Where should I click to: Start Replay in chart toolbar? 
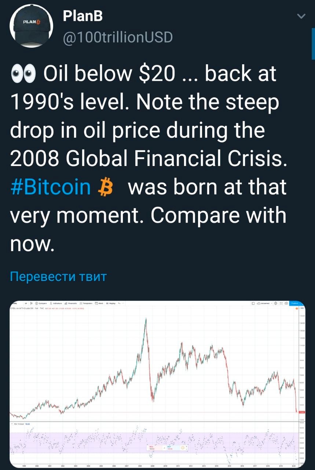pos(111,303)
